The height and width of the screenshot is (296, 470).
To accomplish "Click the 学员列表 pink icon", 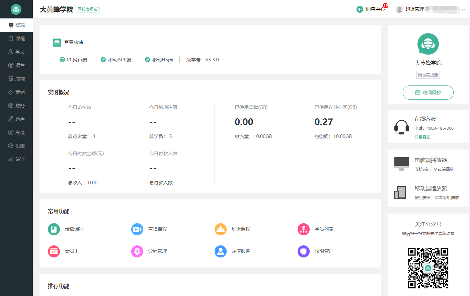I will click(304, 229).
